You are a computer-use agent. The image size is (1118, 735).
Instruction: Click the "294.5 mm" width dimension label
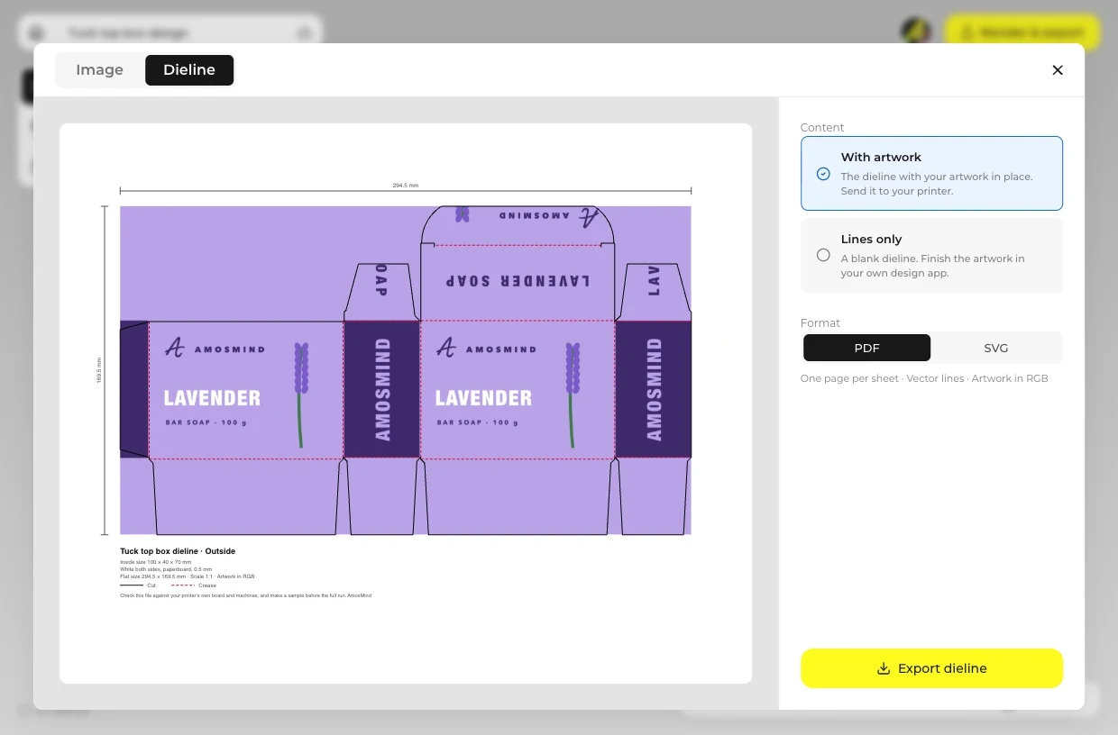[x=406, y=186]
